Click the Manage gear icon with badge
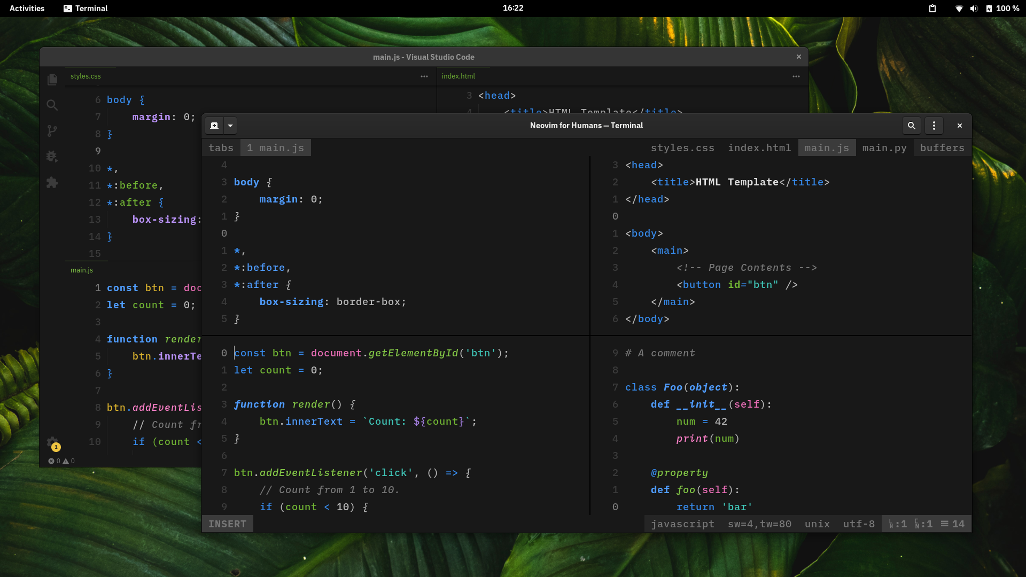This screenshot has height=577, width=1026. click(x=52, y=442)
